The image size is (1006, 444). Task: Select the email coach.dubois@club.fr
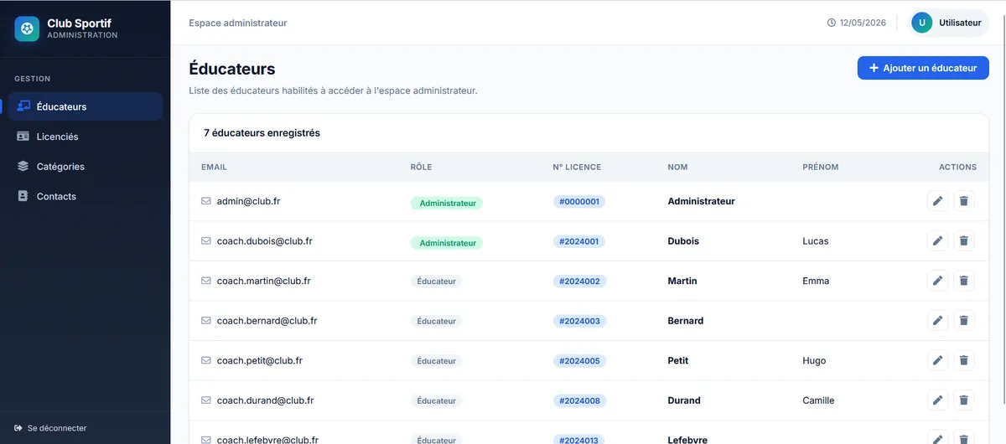tap(265, 241)
